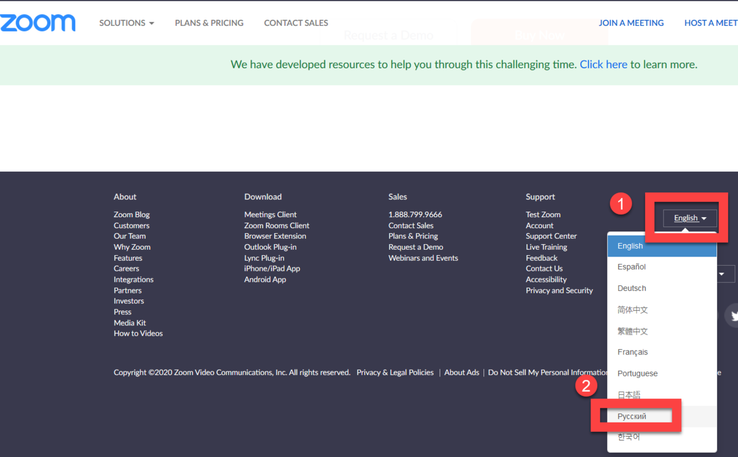
Task: Open the Test Zoom link
Action: point(543,215)
